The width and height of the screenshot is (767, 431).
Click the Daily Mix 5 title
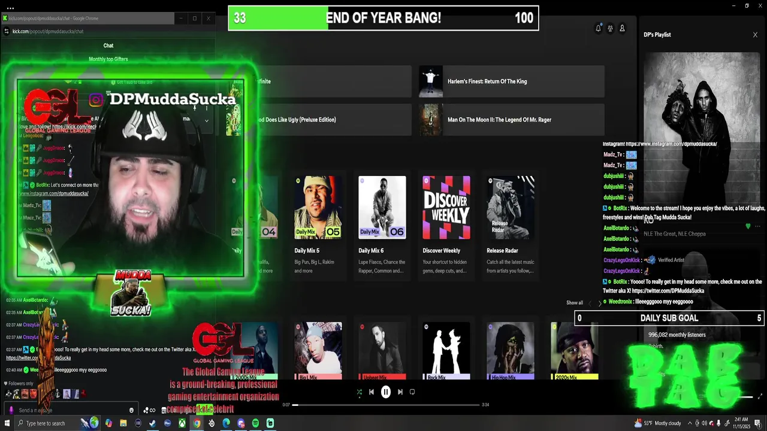point(307,251)
